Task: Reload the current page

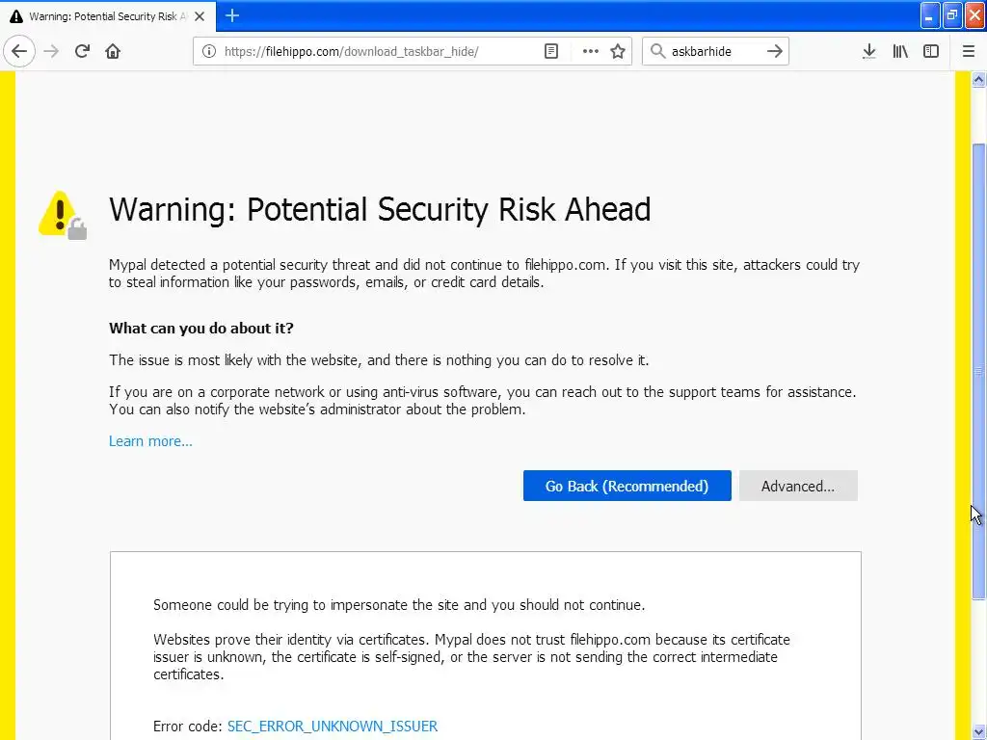Action: pos(82,51)
